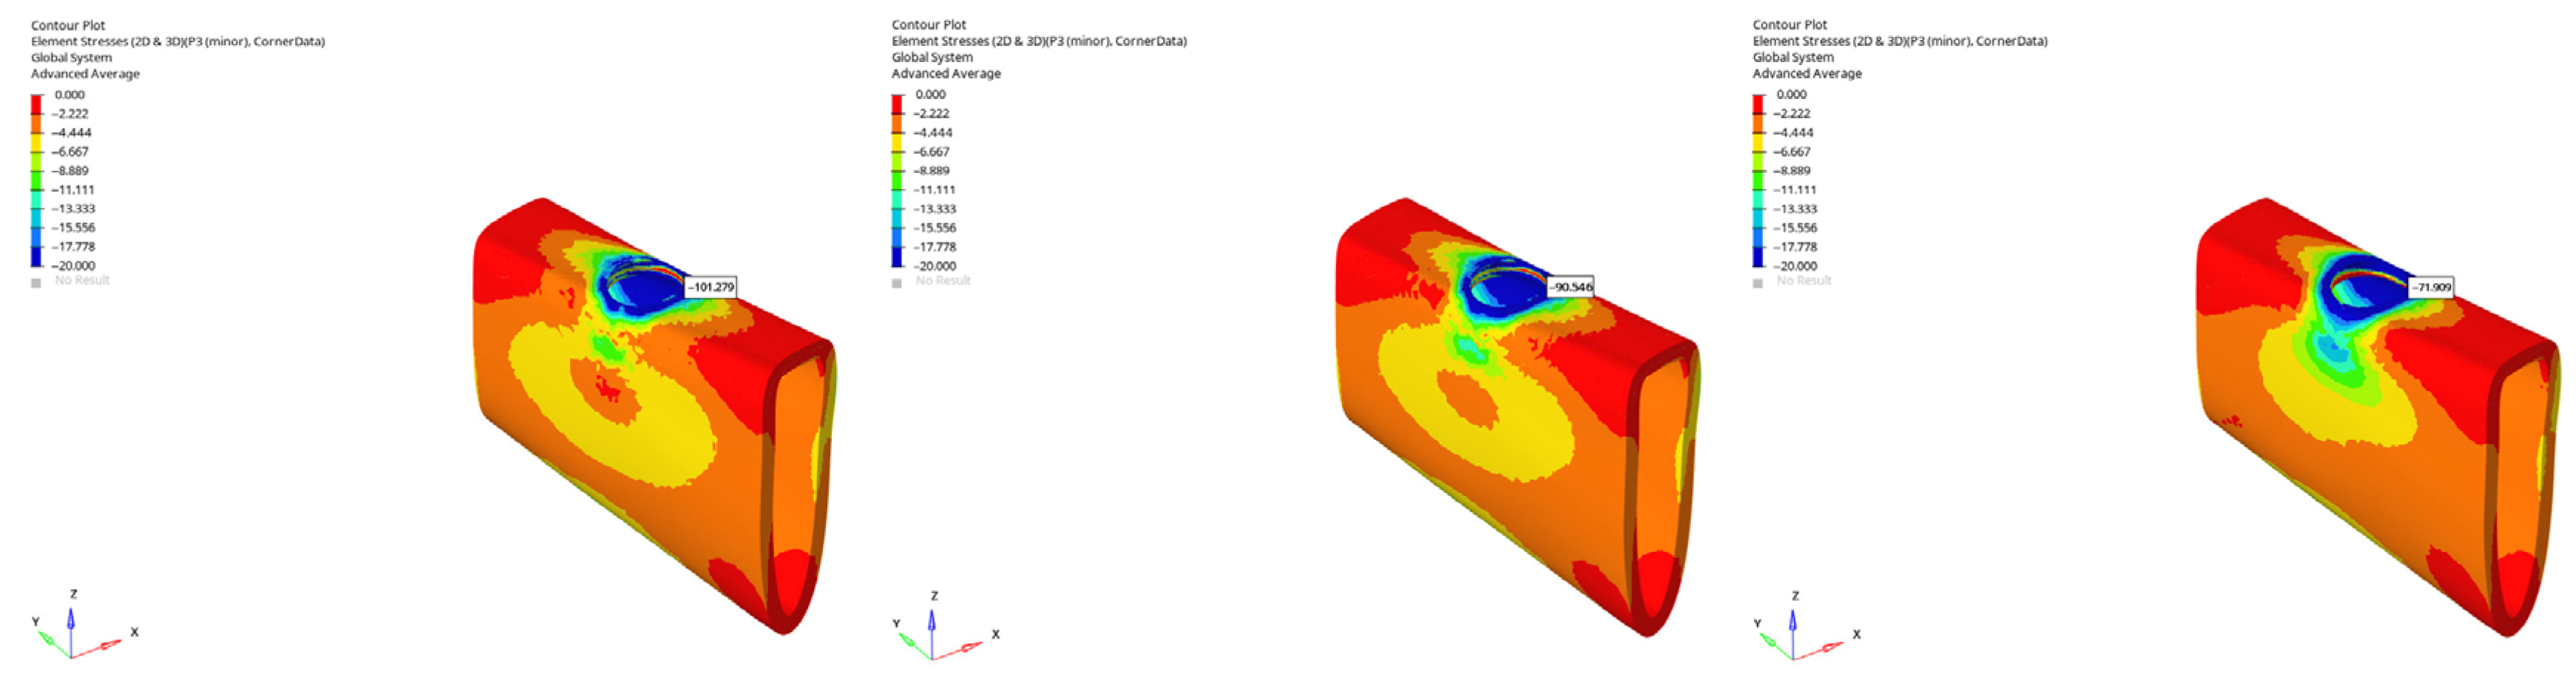The image size is (2576, 694).
Task: Click the green Y axis arrow in middle triad
Action: point(915,644)
